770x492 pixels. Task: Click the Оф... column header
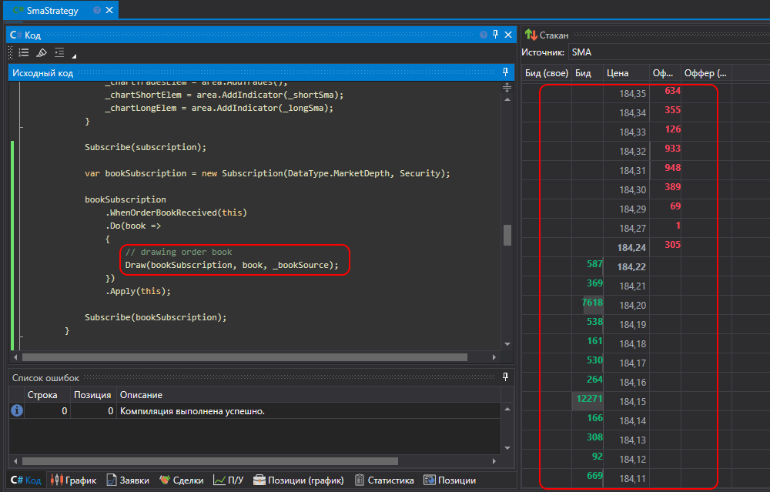[665, 73]
